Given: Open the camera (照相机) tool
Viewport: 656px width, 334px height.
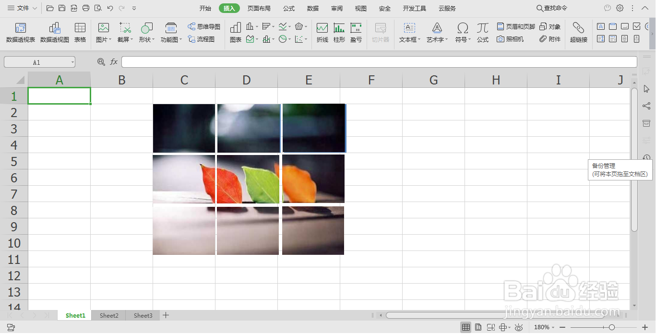Looking at the screenshot, I should (x=510, y=39).
